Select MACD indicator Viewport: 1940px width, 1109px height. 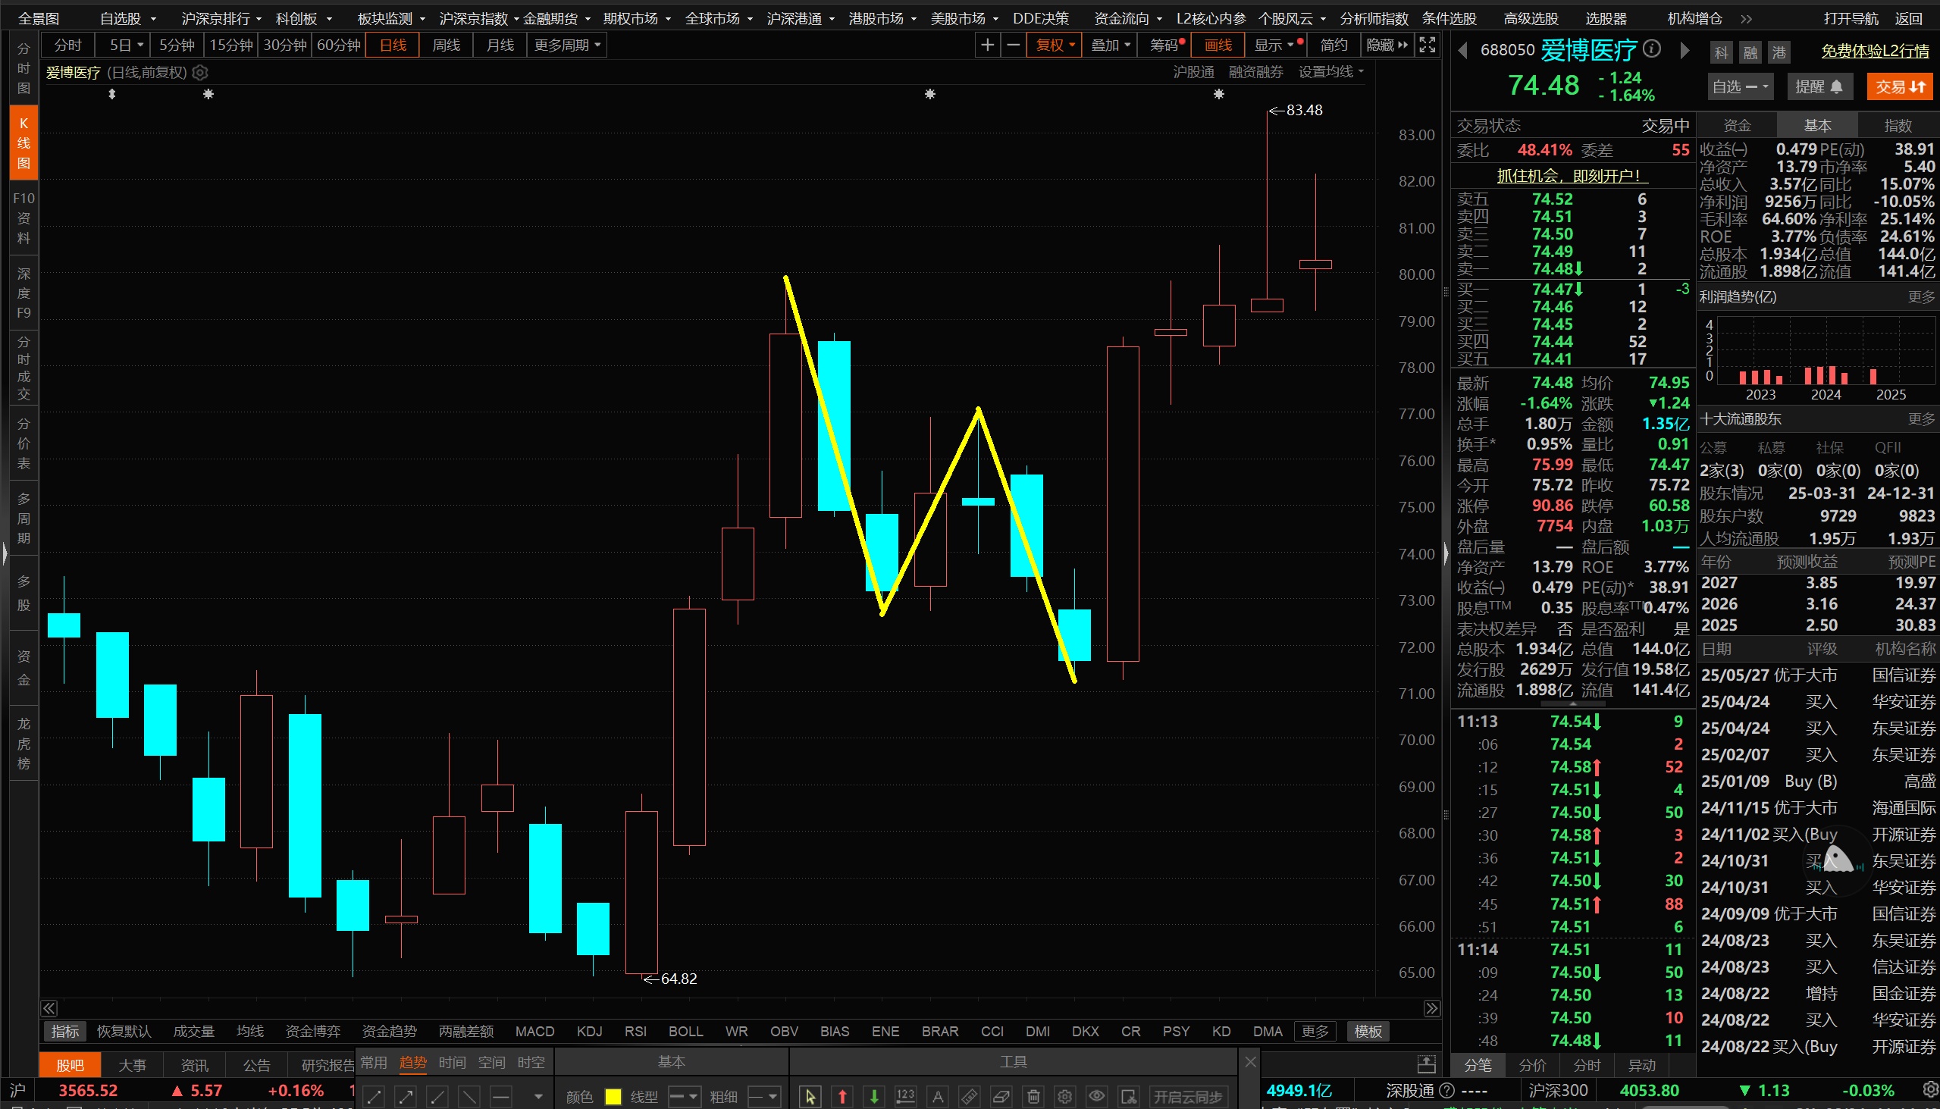pos(534,1032)
